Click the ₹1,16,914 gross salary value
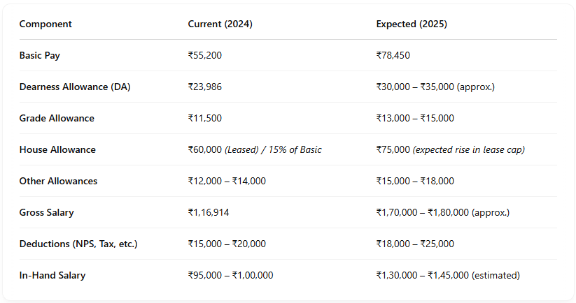 [x=209, y=213]
